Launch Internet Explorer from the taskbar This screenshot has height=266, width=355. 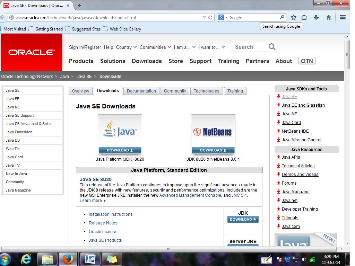pyautogui.click(x=26, y=259)
